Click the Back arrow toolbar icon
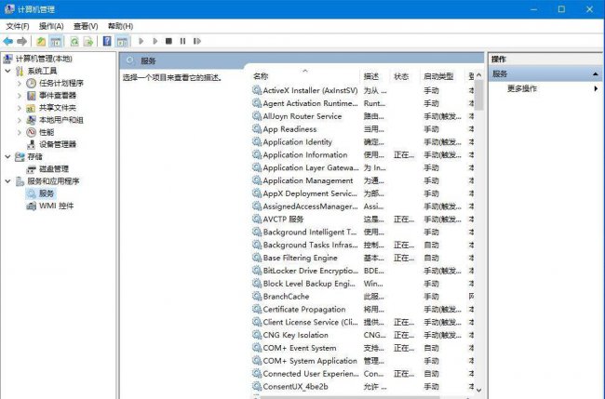605x399 pixels. point(7,41)
